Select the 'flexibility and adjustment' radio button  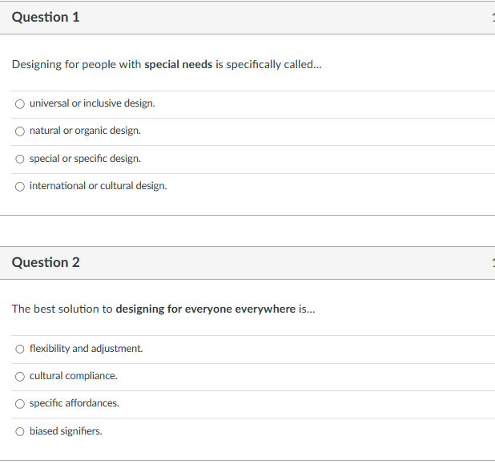pos(19,349)
